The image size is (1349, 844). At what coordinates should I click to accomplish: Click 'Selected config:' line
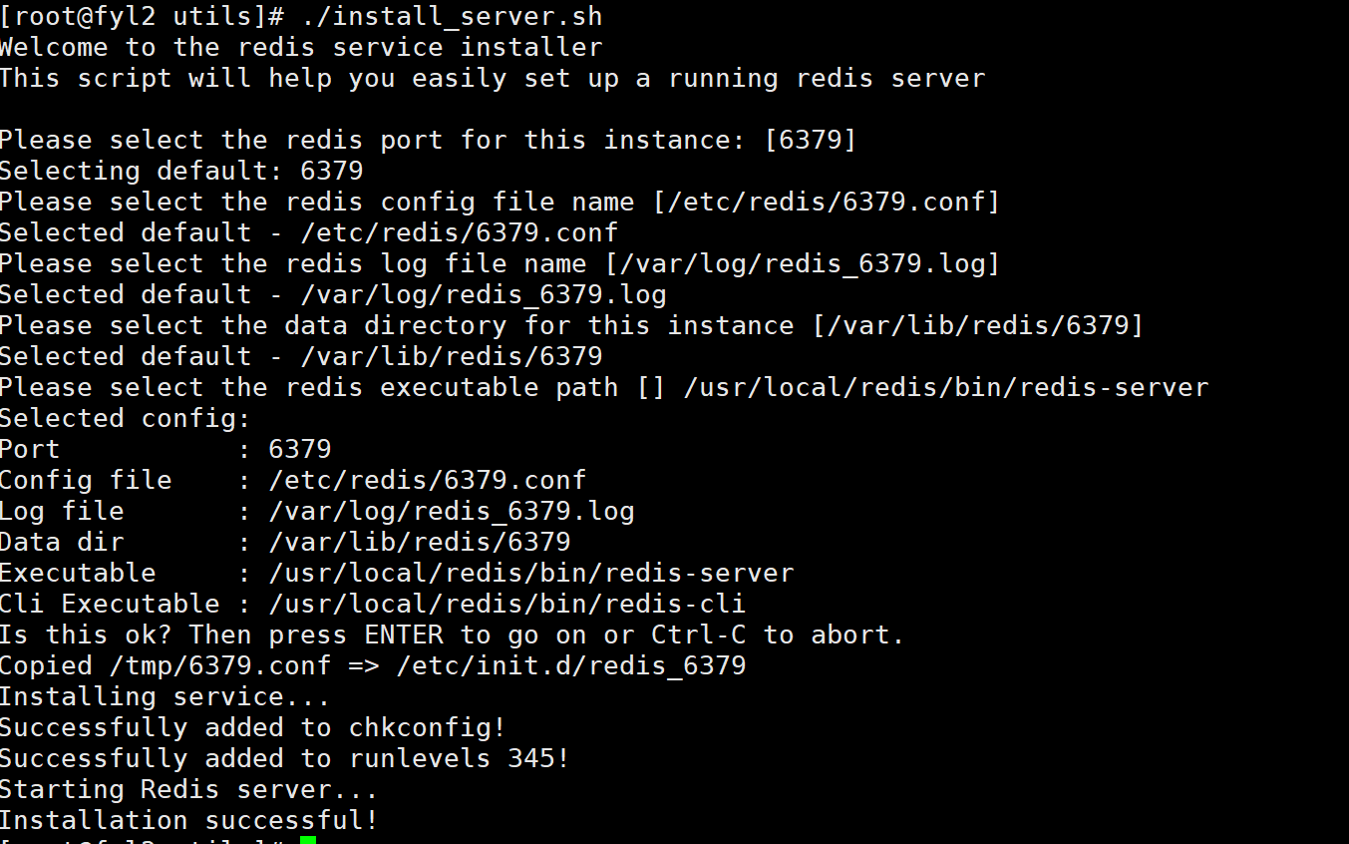[x=126, y=418]
